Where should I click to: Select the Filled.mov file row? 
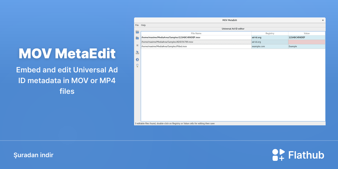point(233,46)
